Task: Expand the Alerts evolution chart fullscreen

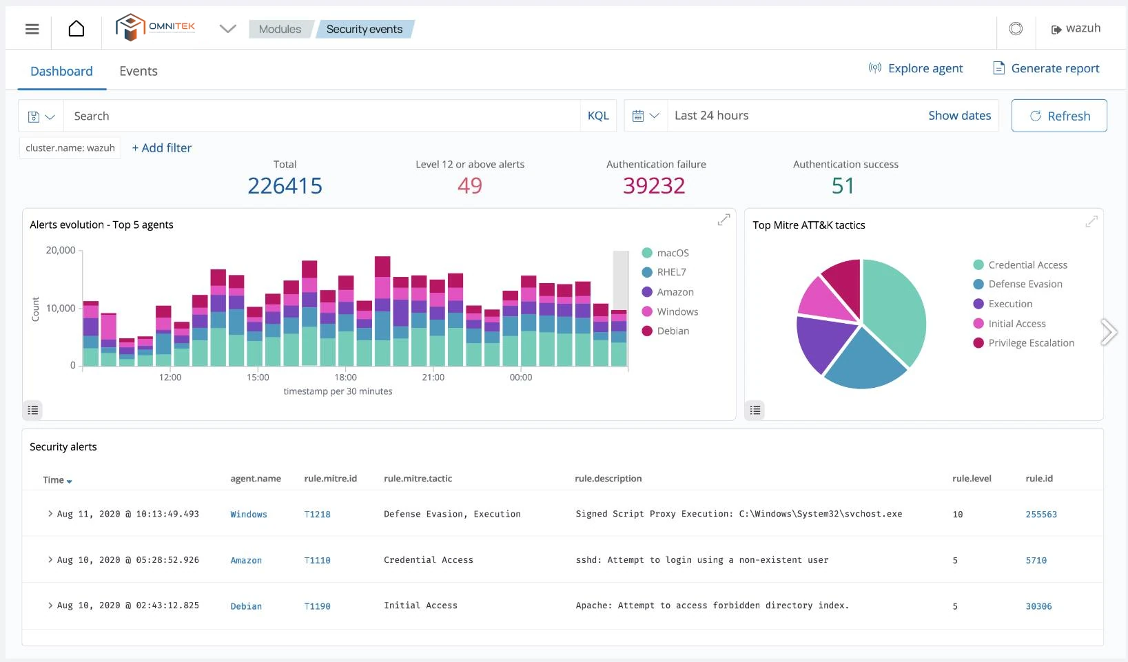Action: (x=724, y=220)
